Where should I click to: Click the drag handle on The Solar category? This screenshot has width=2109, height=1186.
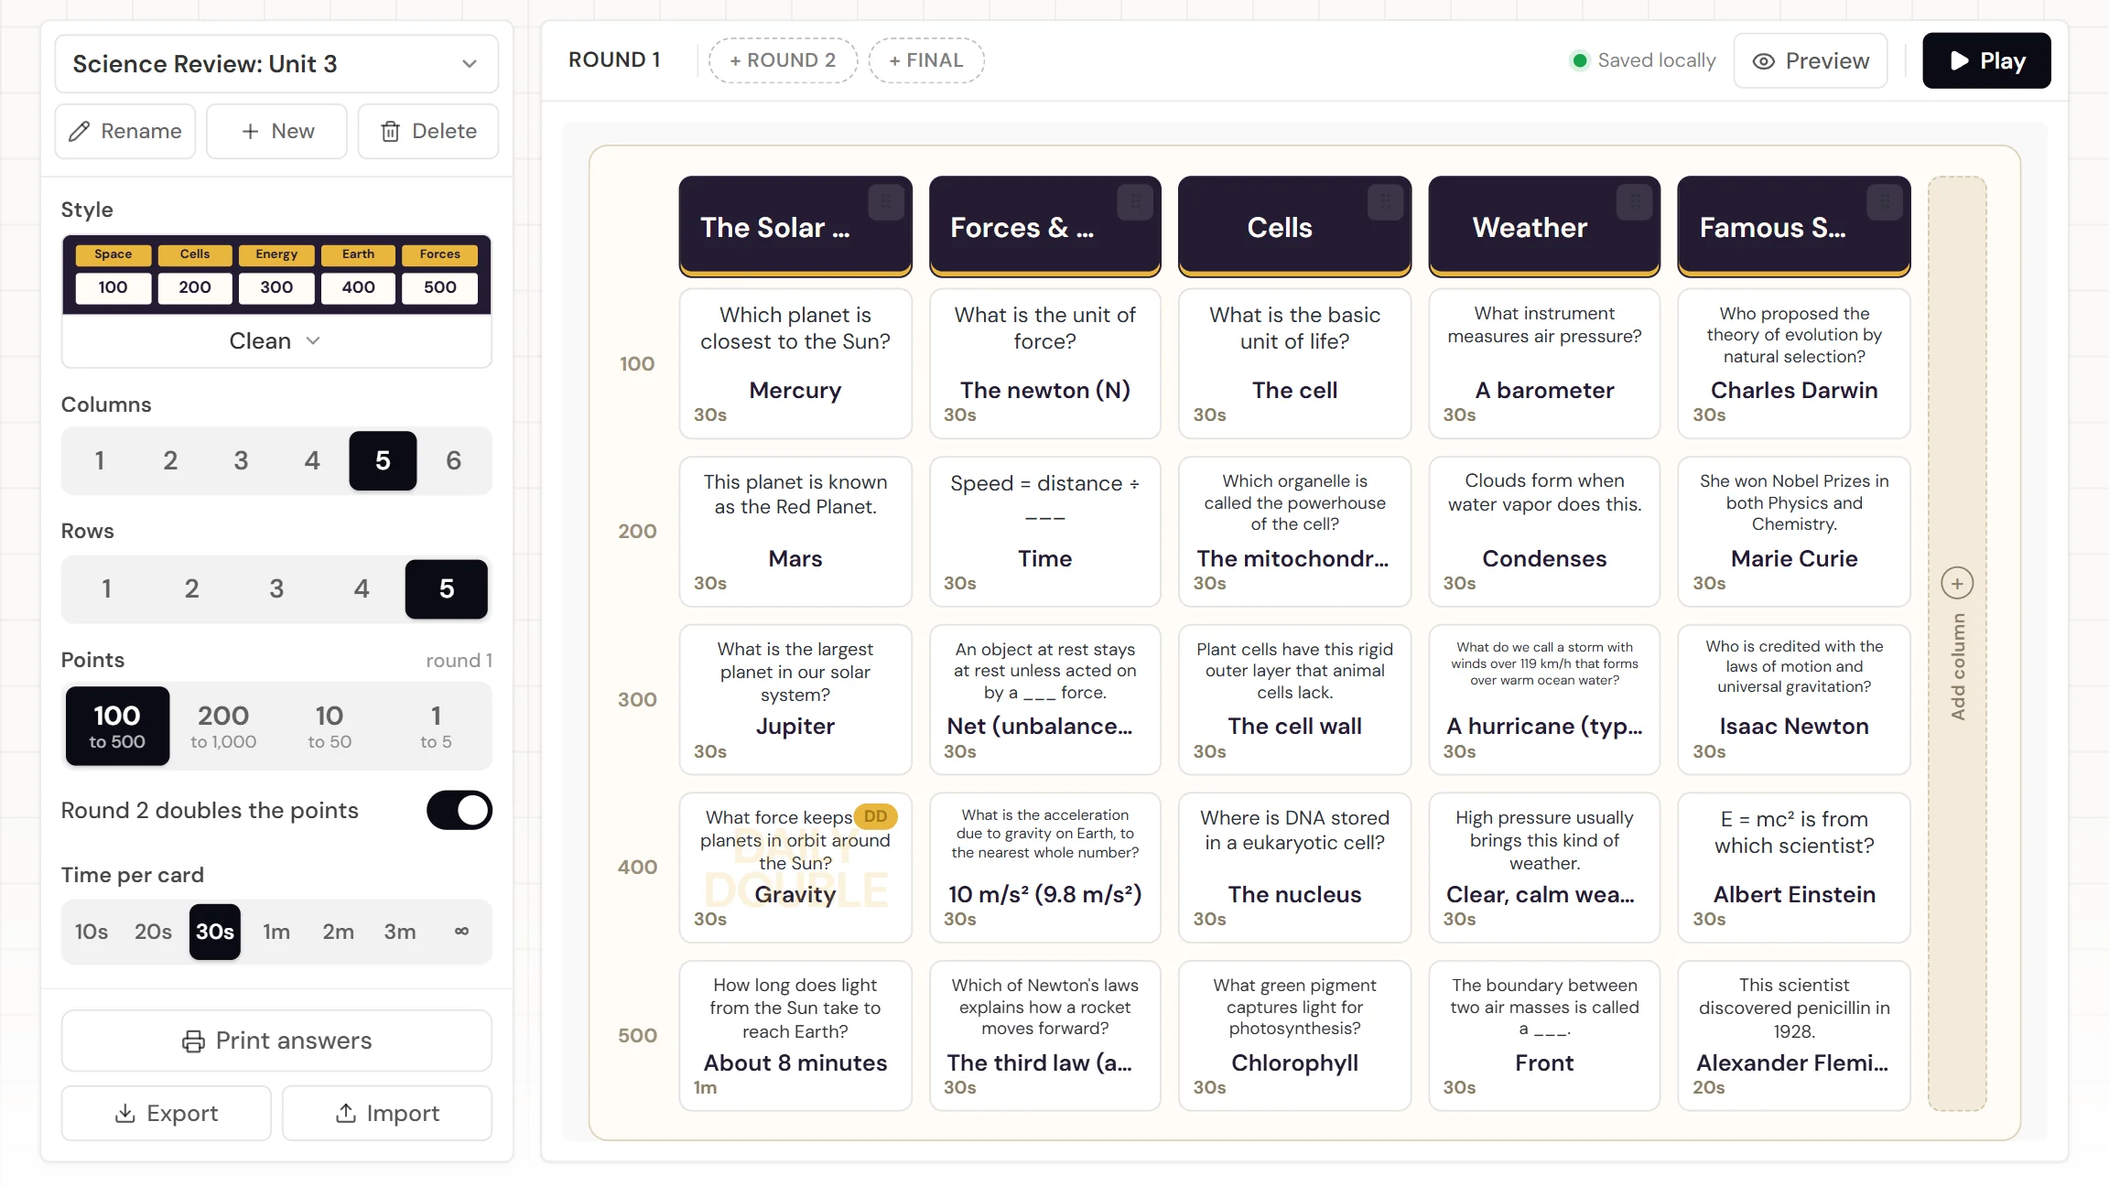[886, 201]
